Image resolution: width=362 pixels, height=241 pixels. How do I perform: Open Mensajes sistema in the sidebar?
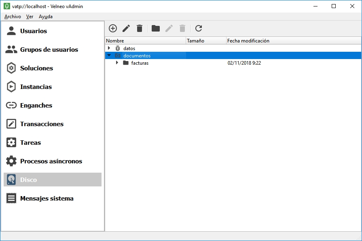click(x=47, y=199)
